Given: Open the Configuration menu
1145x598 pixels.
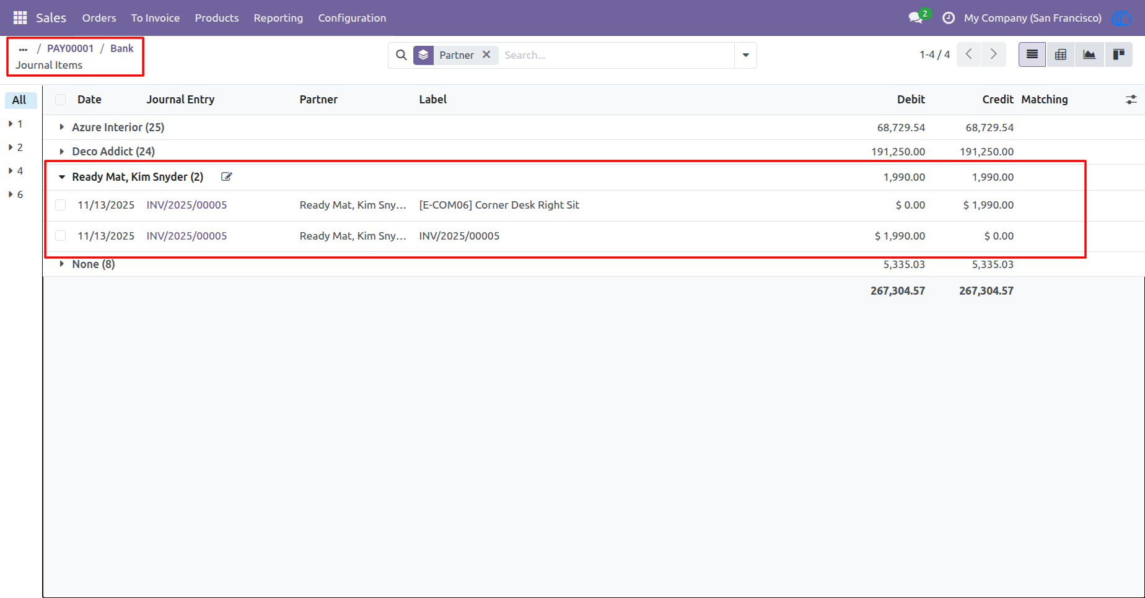Looking at the screenshot, I should 352,18.
